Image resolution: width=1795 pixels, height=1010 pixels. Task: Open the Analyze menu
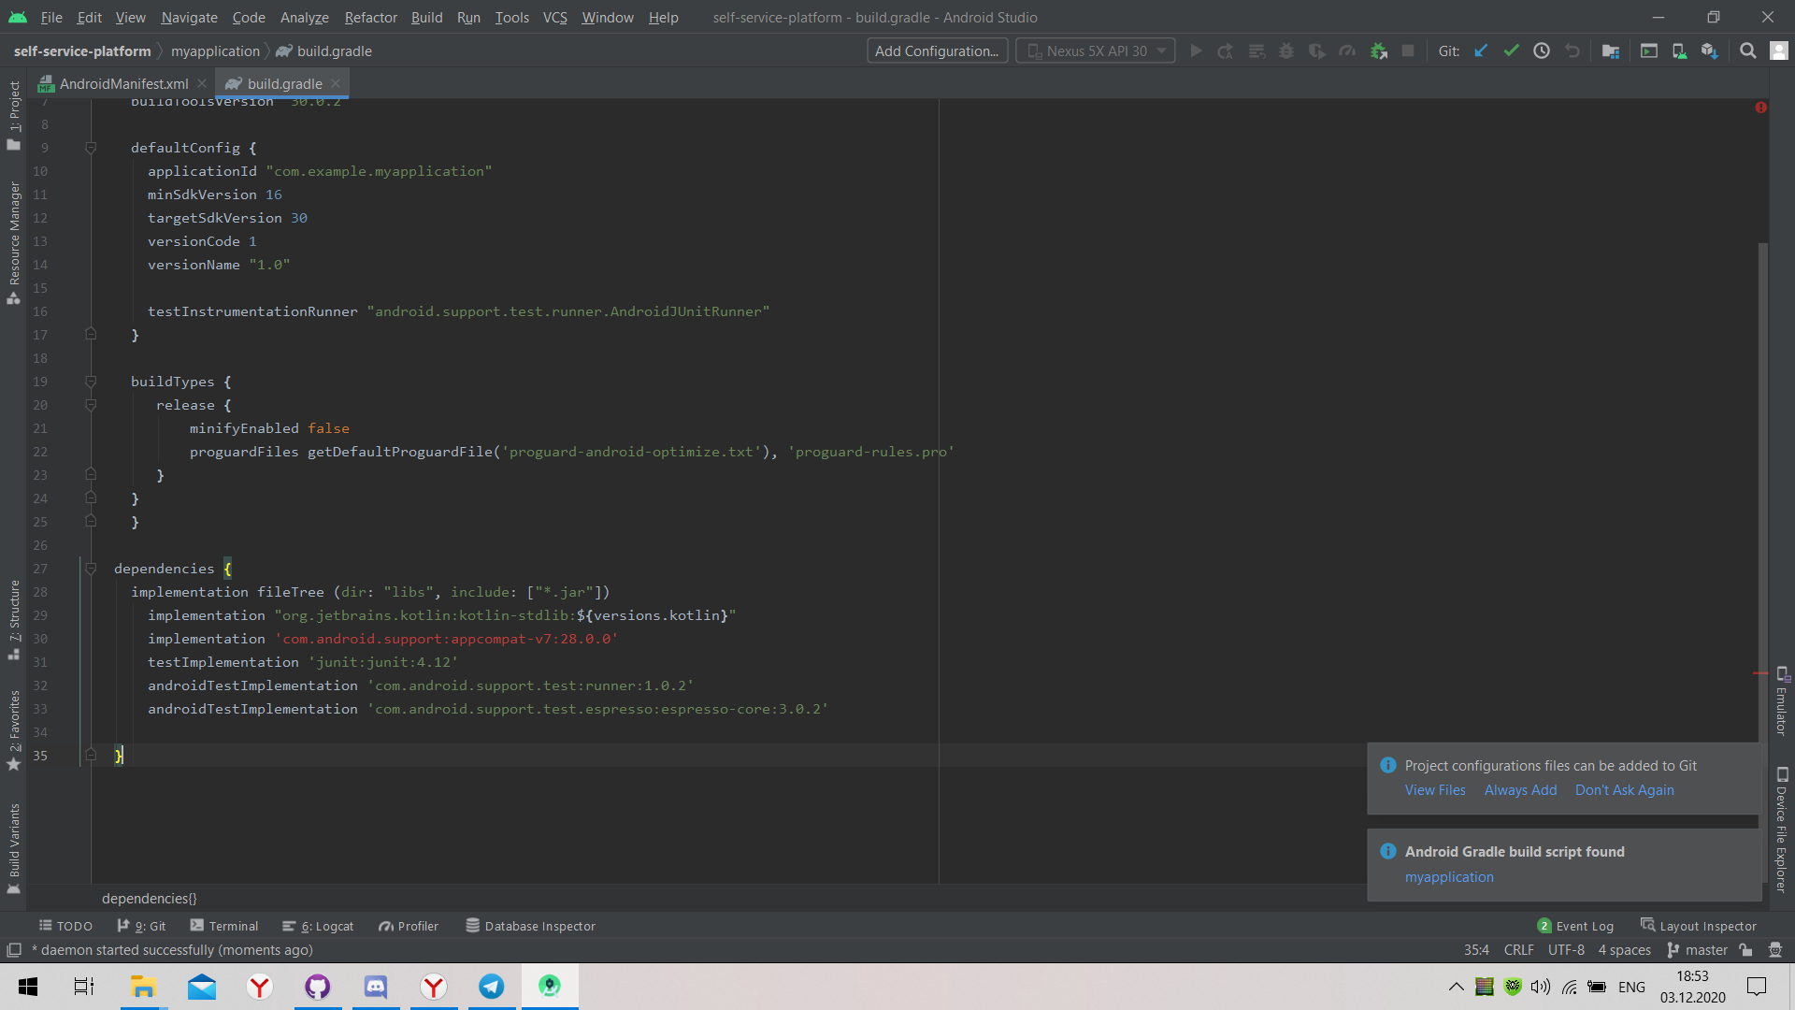[x=304, y=17]
